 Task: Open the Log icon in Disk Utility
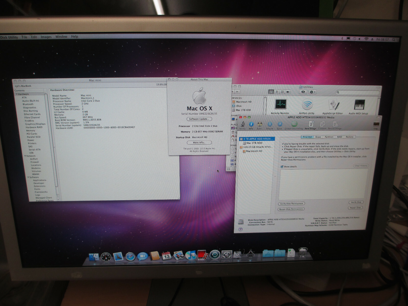point(376,124)
